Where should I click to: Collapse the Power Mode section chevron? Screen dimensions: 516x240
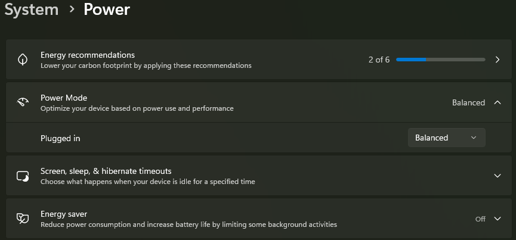498,102
